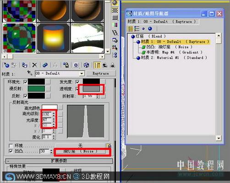
Task: Toggle Show End Result icon
Action: (x=97, y=65)
